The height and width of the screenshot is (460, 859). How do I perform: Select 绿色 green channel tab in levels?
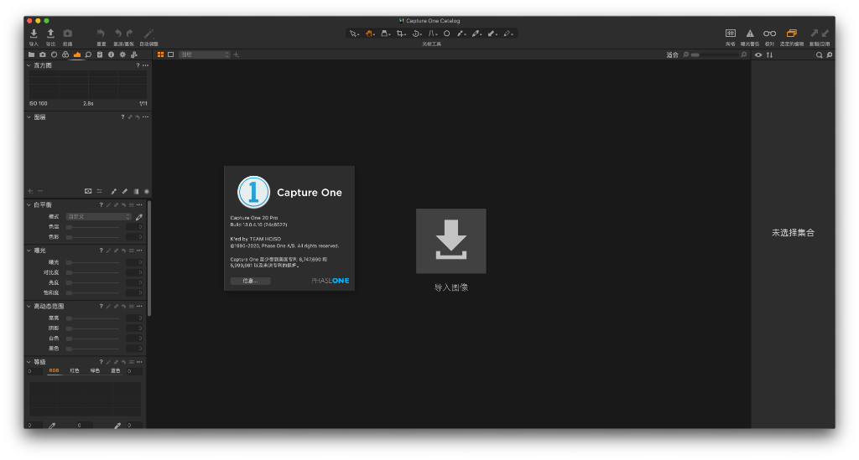click(x=95, y=371)
